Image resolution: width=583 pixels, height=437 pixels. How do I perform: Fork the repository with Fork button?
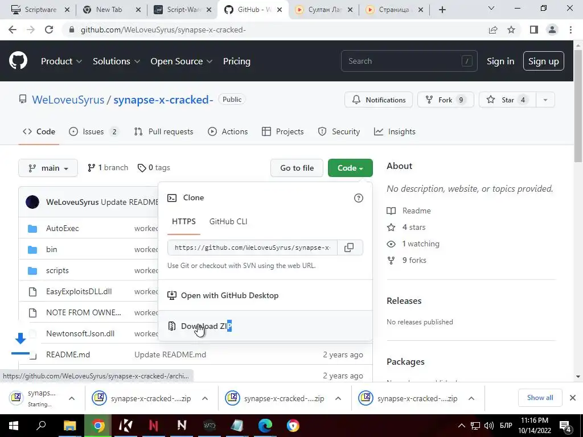[445, 100]
